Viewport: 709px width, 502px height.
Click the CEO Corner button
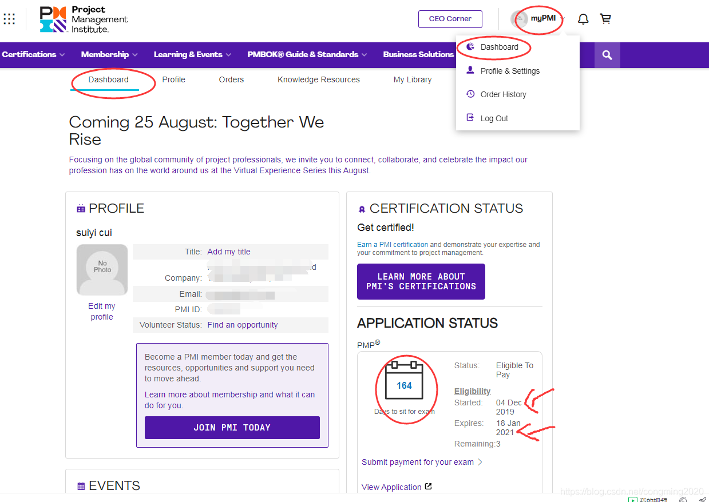[450, 19]
